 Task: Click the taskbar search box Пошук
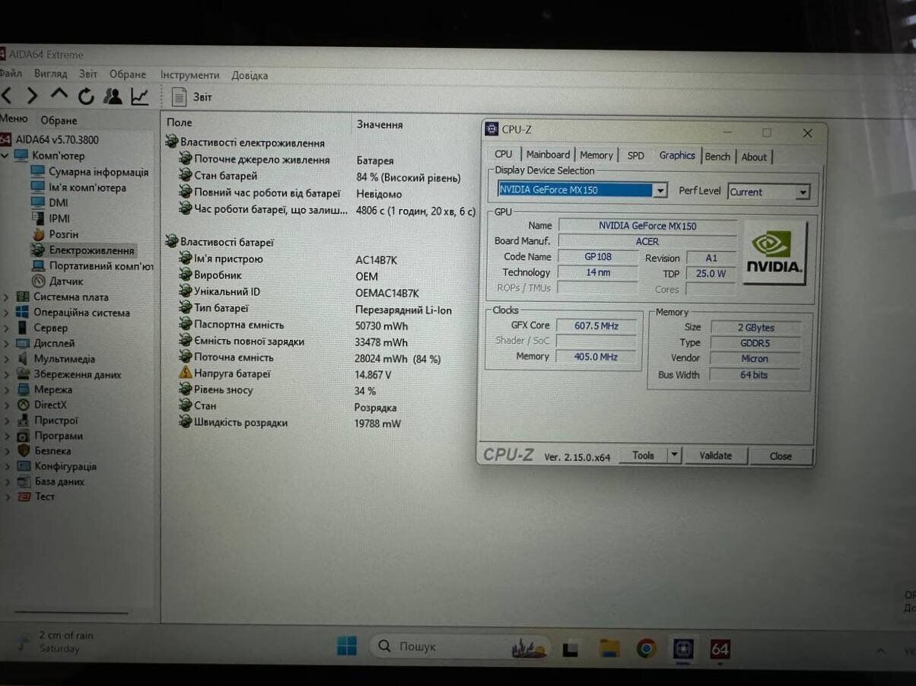pos(461,646)
